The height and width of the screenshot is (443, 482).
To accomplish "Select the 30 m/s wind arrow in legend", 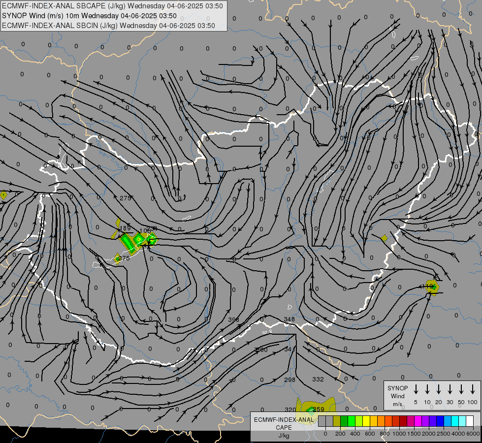I will pos(450,389).
